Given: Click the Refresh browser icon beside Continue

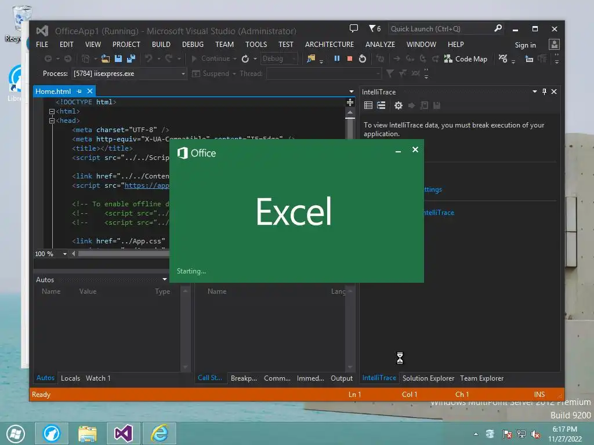Looking at the screenshot, I should click(245, 59).
